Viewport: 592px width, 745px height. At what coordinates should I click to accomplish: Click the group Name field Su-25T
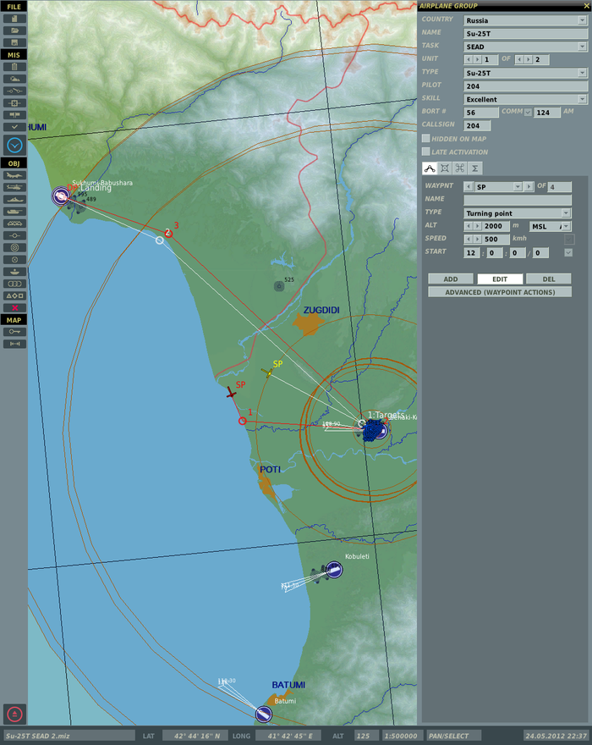tap(525, 33)
